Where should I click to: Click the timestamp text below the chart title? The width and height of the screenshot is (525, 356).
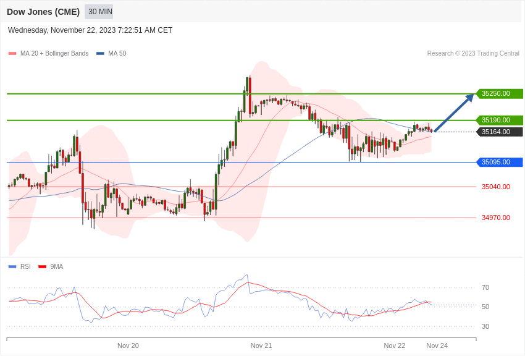tap(89, 30)
